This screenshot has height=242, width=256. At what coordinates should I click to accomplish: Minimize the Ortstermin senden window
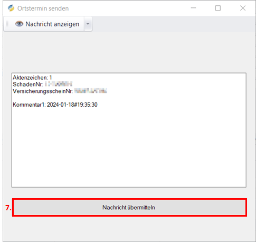pyautogui.click(x=193, y=8)
